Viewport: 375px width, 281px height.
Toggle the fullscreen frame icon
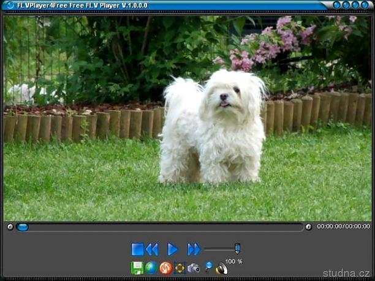(180, 268)
